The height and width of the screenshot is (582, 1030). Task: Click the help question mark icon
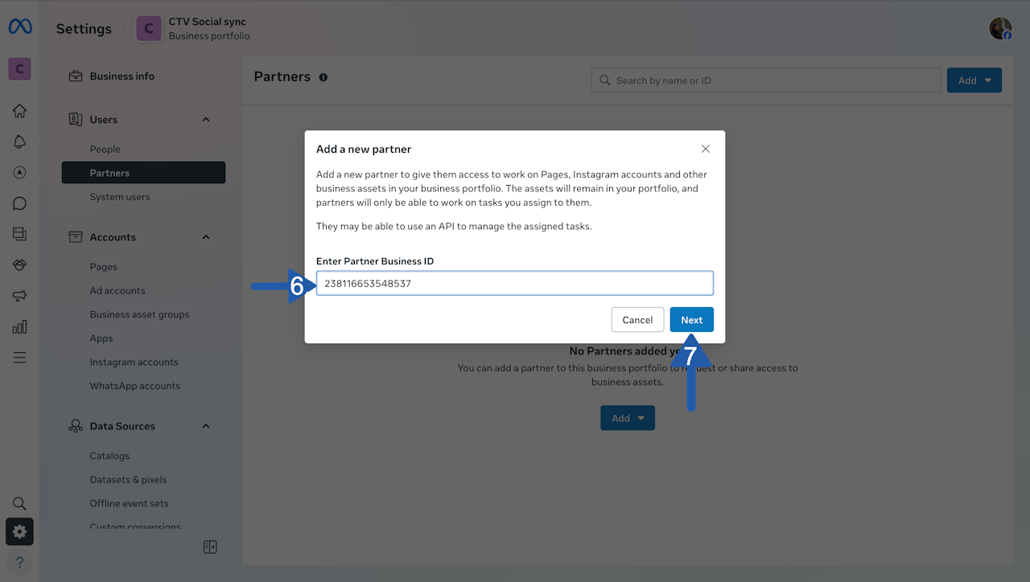click(19, 562)
